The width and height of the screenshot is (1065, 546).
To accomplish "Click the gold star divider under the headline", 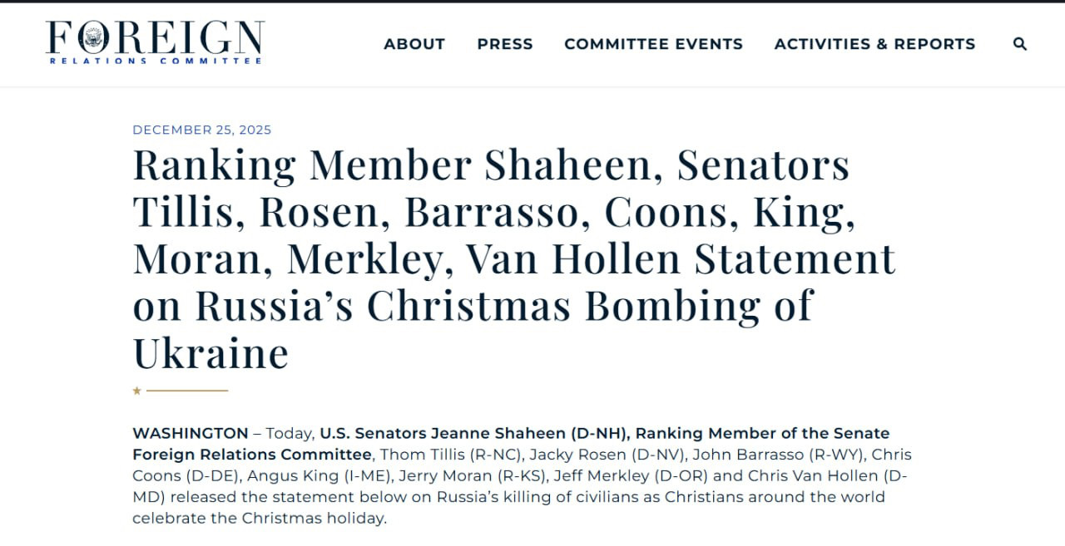I will (137, 391).
